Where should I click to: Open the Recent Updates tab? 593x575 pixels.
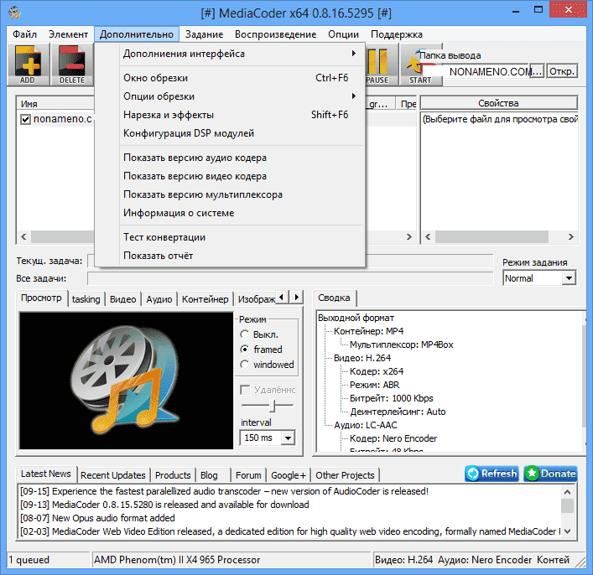[113, 475]
